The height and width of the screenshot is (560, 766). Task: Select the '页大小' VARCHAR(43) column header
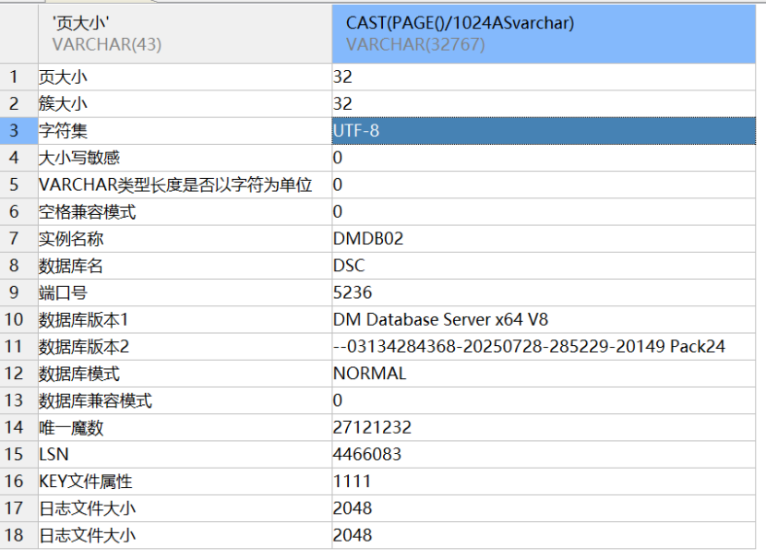pos(186,34)
